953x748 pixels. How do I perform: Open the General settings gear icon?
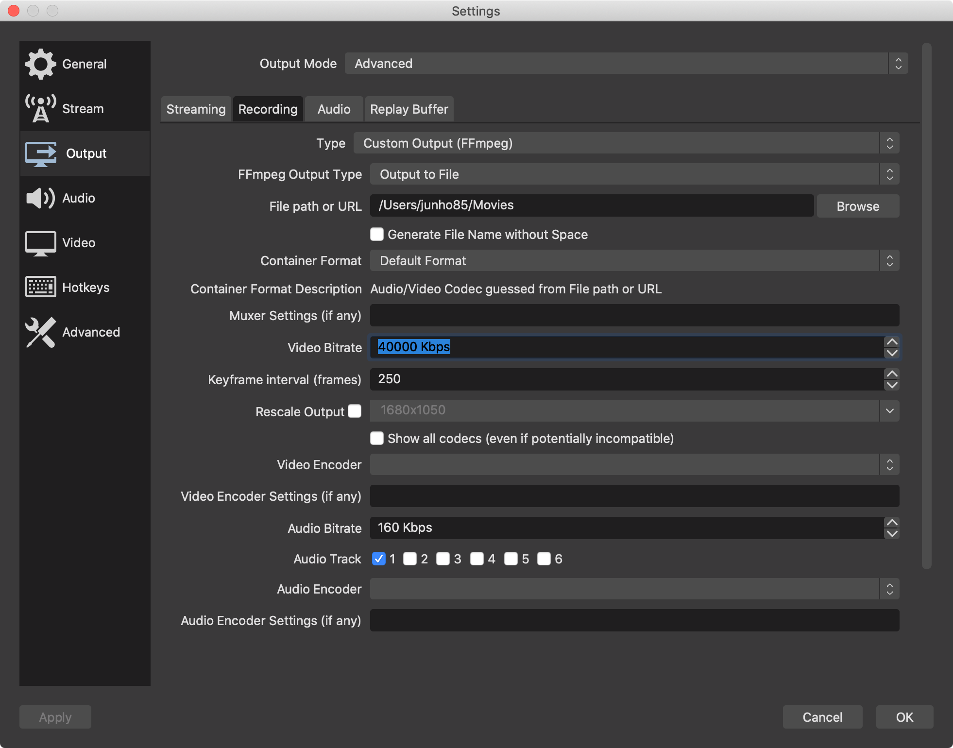41,64
